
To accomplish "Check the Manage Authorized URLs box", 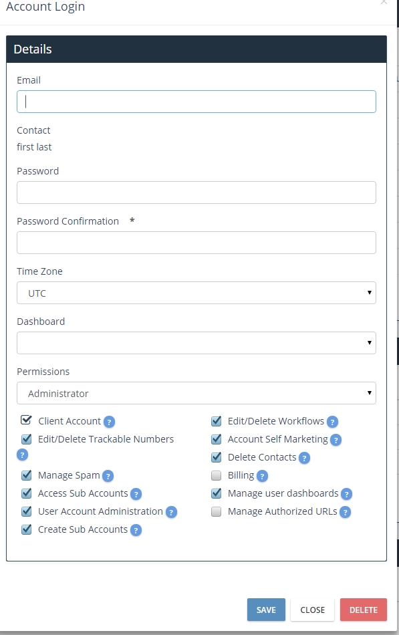I will (x=217, y=511).
